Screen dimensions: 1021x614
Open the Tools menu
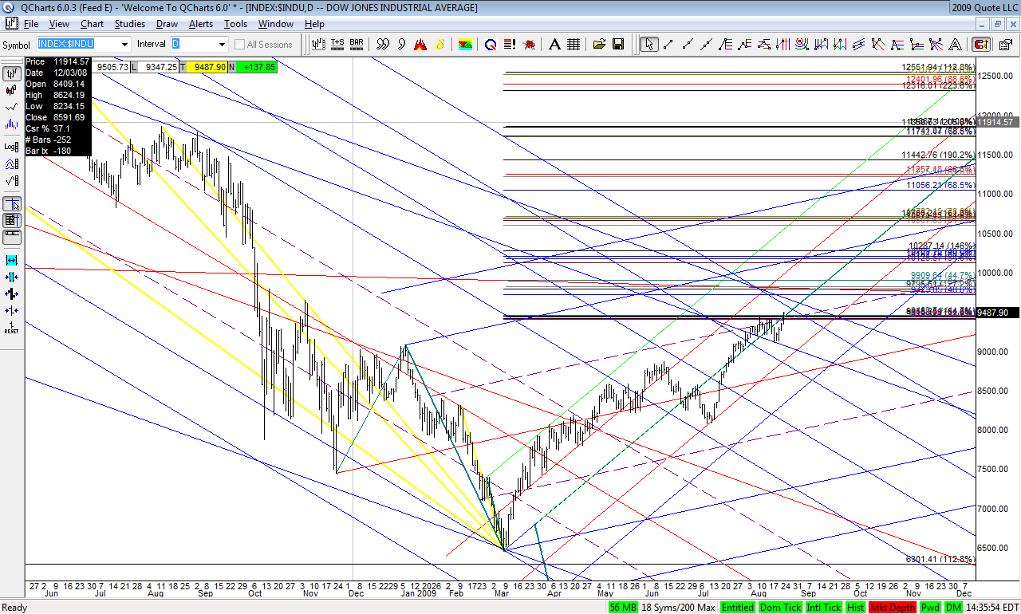coord(235,24)
